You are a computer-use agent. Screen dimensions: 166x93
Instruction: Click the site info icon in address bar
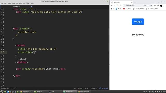[x=125, y=6]
